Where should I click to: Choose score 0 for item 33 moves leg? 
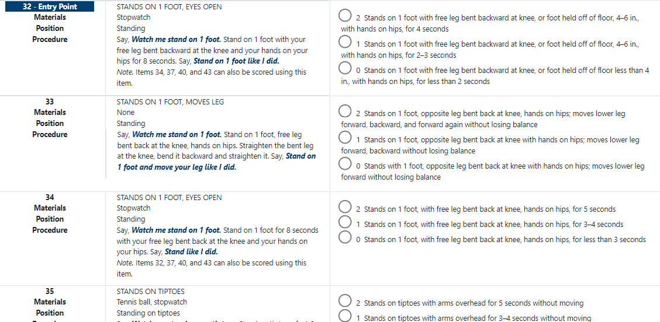[345, 164]
